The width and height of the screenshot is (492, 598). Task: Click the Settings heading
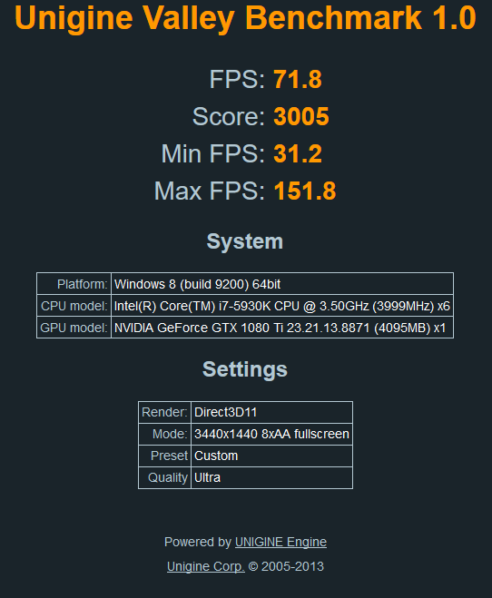(245, 369)
